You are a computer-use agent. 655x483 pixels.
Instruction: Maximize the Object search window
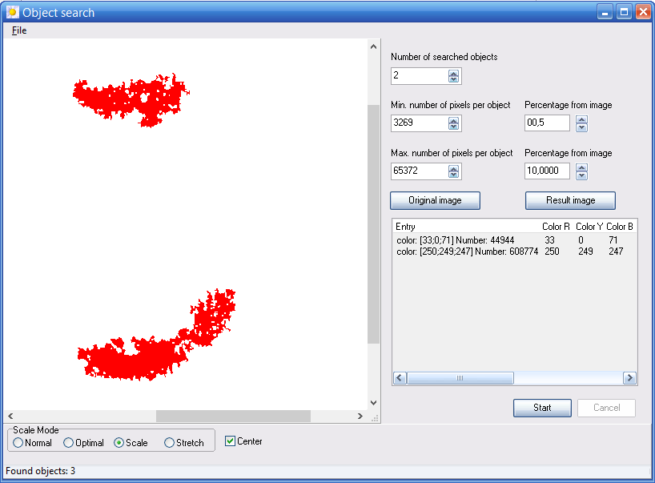624,12
